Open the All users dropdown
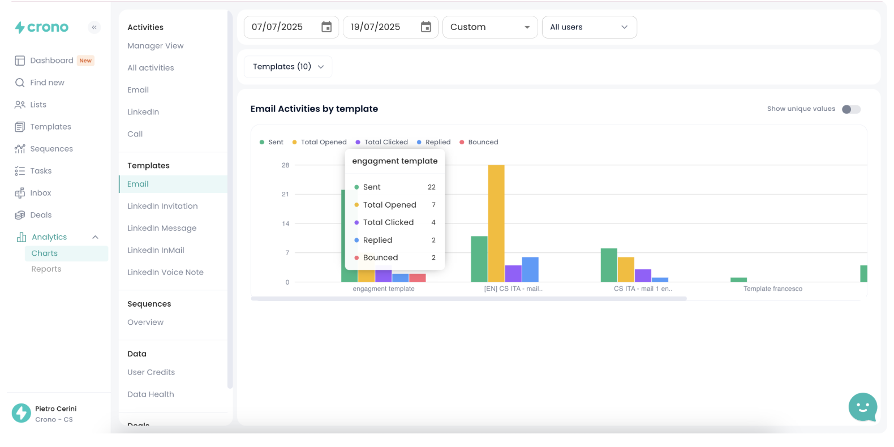This screenshot has width=894, height=447. 589,27
